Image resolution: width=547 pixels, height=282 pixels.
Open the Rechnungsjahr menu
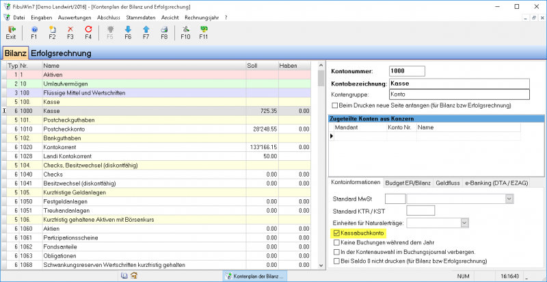pyautogui.click(x=202, y=17)
